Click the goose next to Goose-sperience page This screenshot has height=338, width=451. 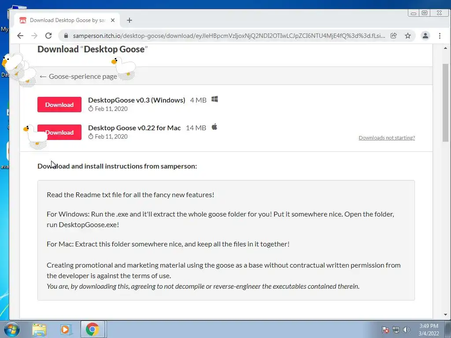pos(124,68)
